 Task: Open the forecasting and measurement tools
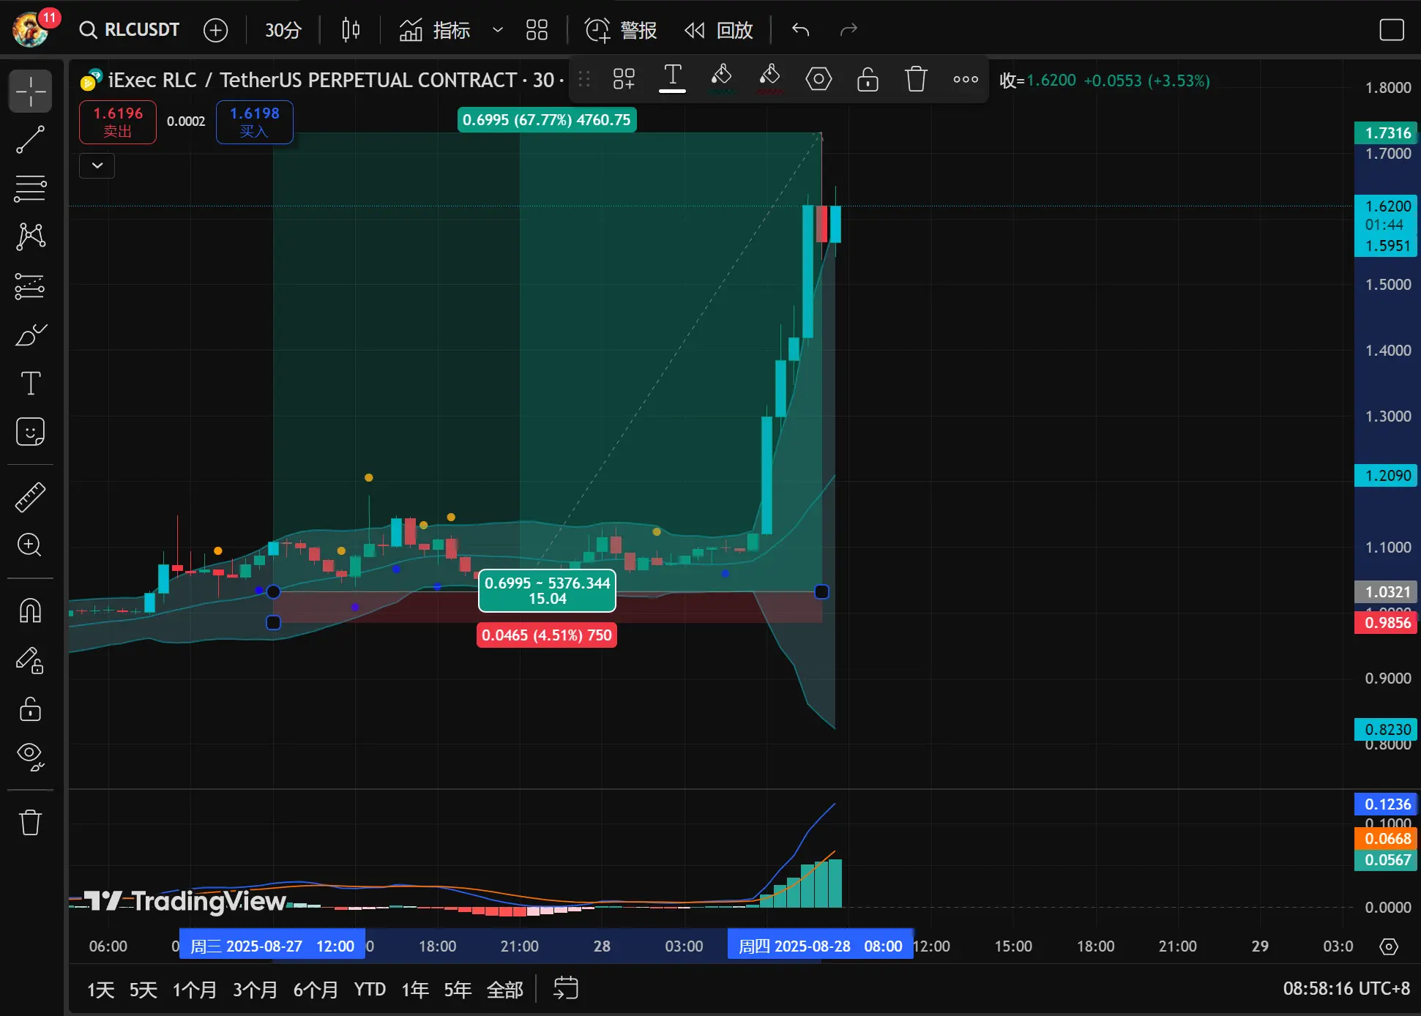31,286
